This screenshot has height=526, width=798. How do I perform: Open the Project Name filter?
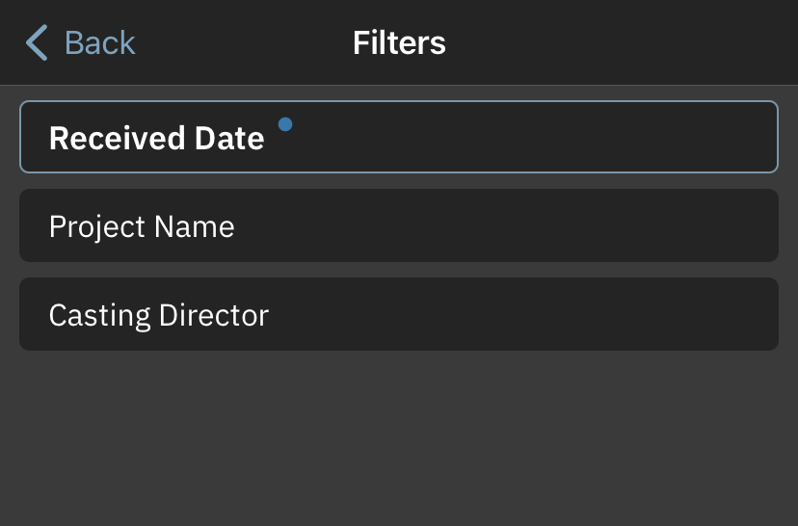pyautogui.click(x=398, y=225)
